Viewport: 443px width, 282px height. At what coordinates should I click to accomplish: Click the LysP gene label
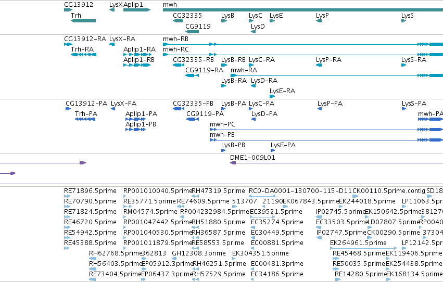click(x=322, y=16)
